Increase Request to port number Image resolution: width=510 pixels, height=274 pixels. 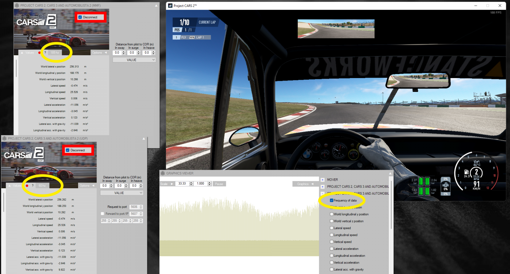(141, 206)
